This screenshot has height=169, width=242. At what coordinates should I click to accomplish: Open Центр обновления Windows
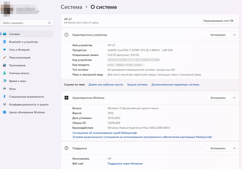pos(27,112)
